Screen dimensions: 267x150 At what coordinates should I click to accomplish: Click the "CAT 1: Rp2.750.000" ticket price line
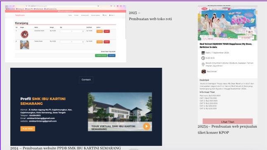coord(208,98)
